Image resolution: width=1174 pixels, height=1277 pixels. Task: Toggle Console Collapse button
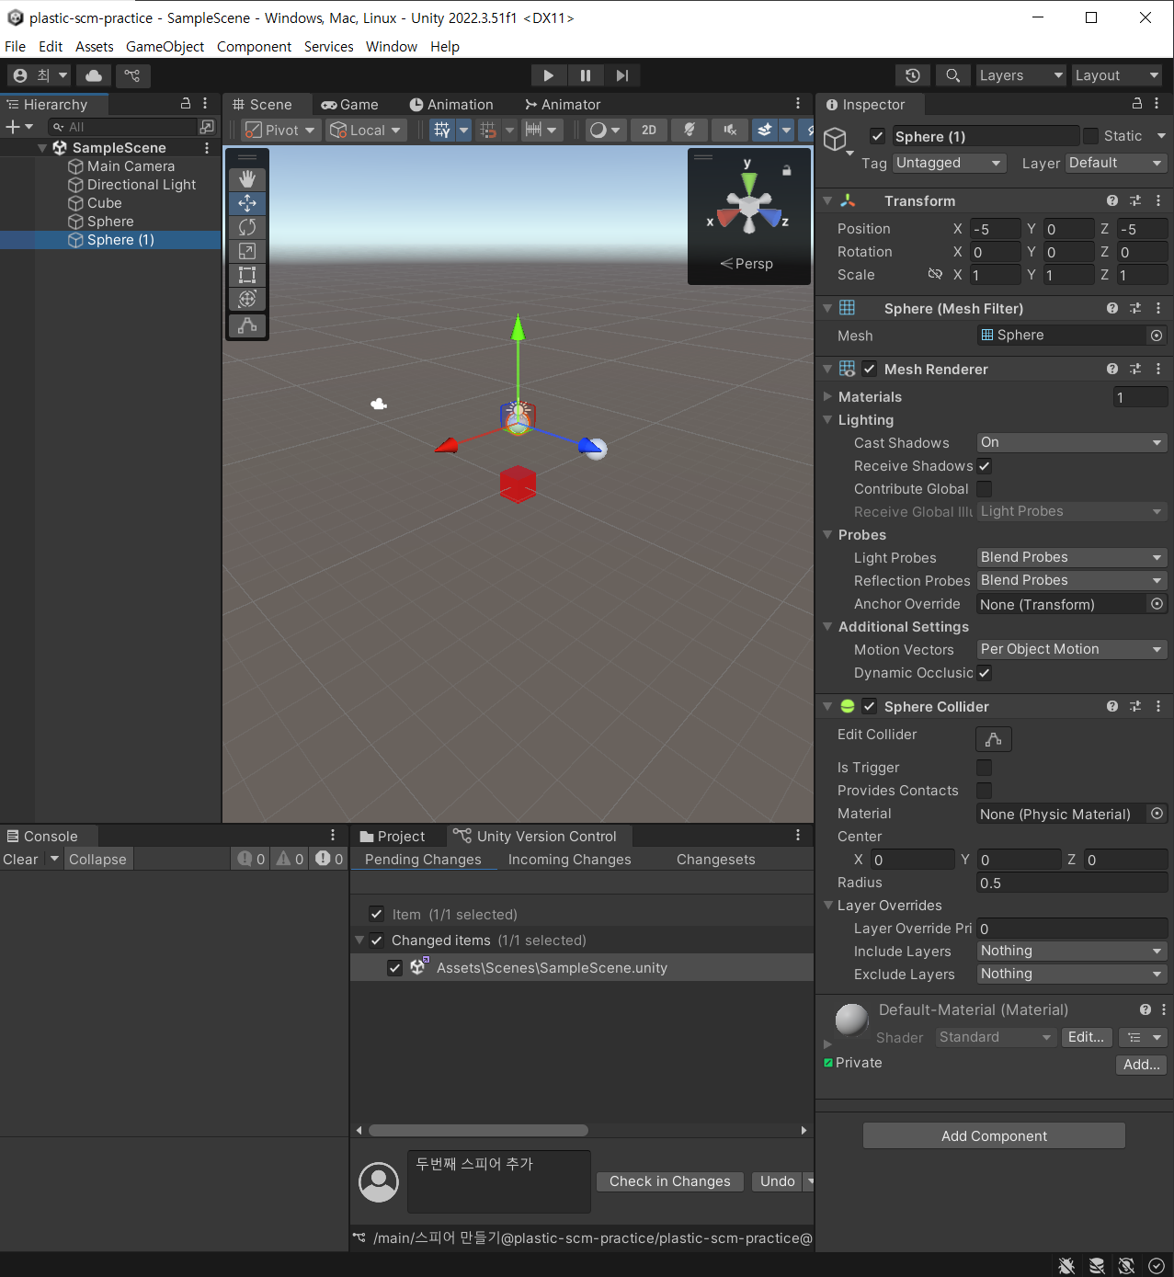coord(97,860)
